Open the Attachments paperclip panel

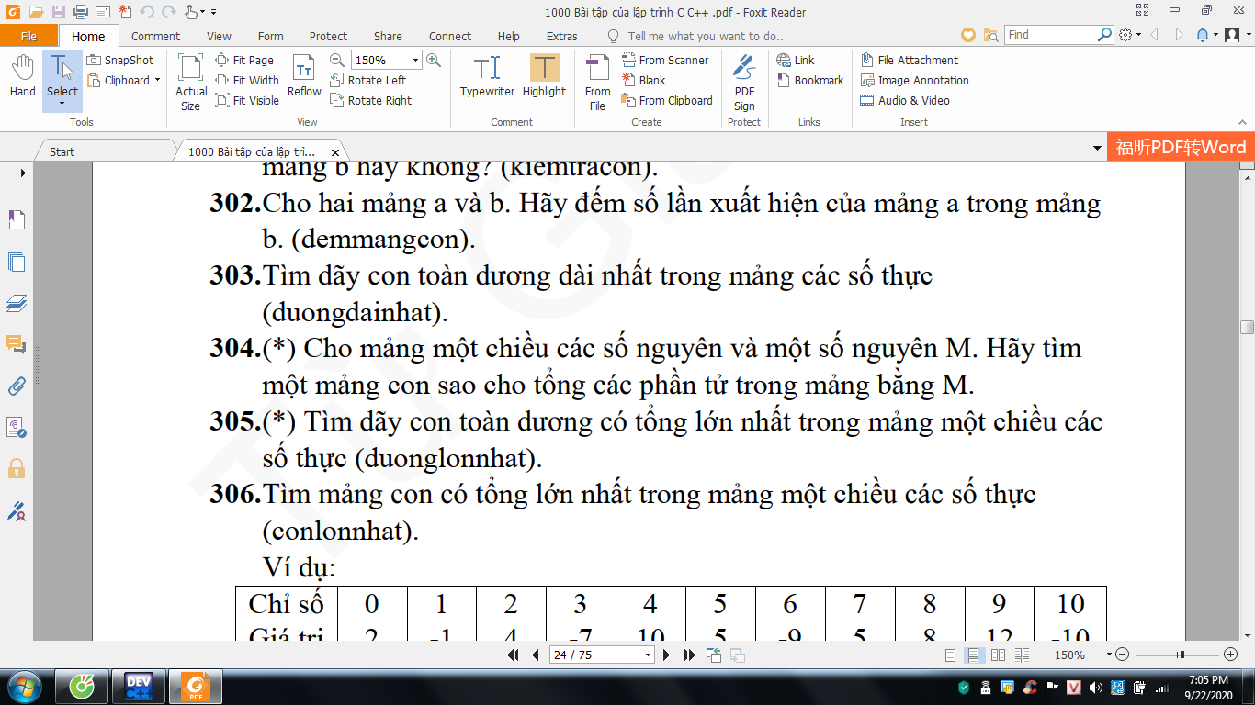click(x=17, y=386)
